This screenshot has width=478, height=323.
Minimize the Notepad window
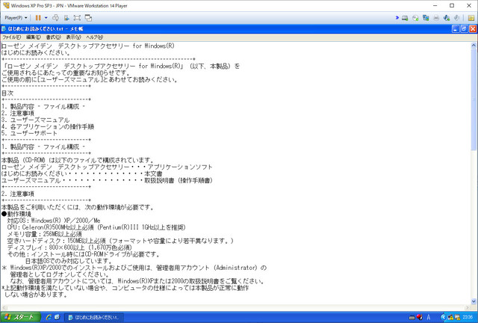pyautogui.click(x=456, y=28)
